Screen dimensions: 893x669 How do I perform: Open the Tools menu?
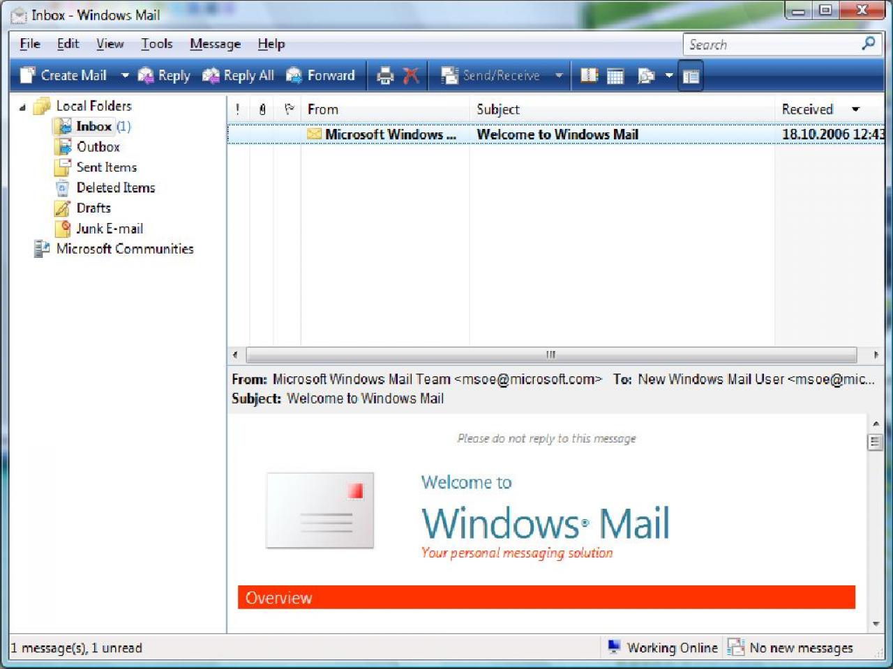pyautogui.click(x=157, y=44)
